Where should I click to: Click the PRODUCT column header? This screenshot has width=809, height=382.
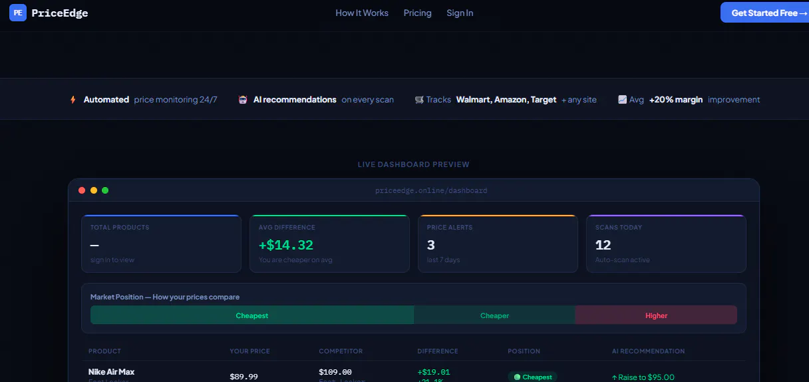click(x=105, y=351)
